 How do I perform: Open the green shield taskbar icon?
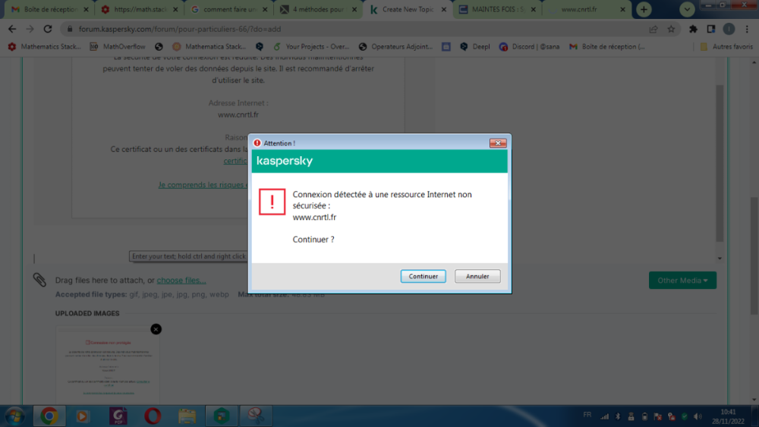tap(221, 416)
